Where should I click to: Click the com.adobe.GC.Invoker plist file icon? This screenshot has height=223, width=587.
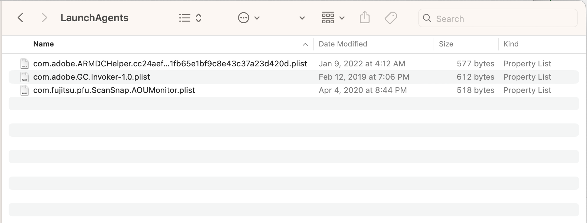point(24,77)
